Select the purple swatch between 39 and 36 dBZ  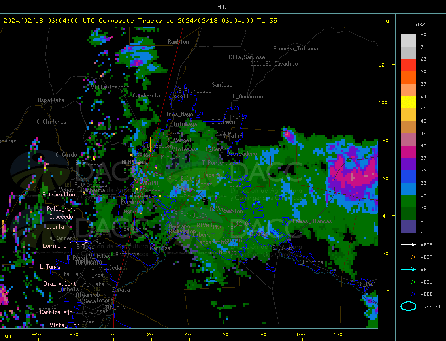click(408, 164)
